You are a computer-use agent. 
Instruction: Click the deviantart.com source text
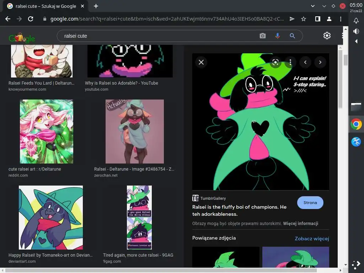click(x=22, y=261)
